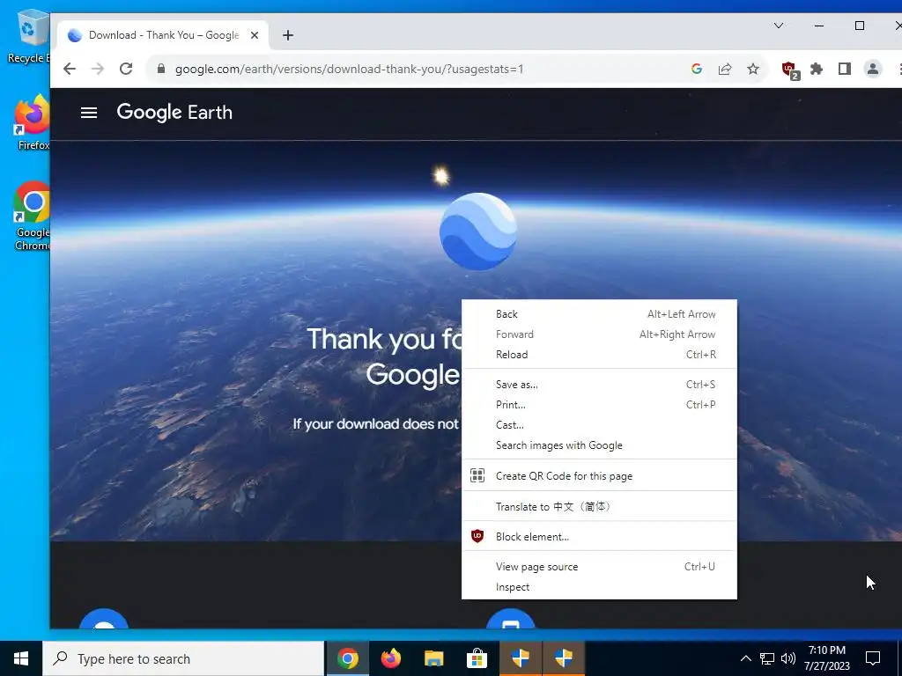Click the Google Earth logo text
Screen dimensions: 902x676
tap(174, 113)
